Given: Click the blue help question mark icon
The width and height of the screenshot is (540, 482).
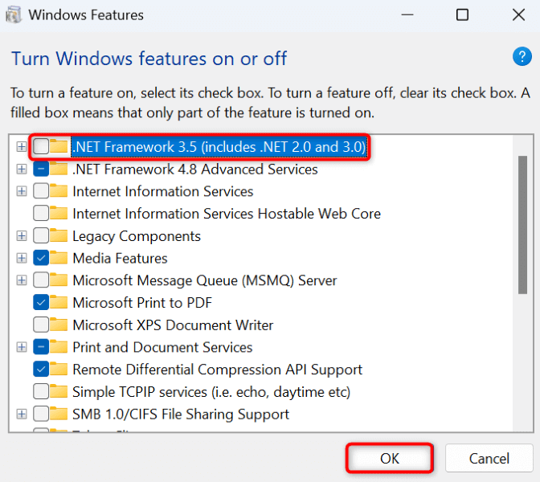Looking at the screenshot, I should (520, 57).
